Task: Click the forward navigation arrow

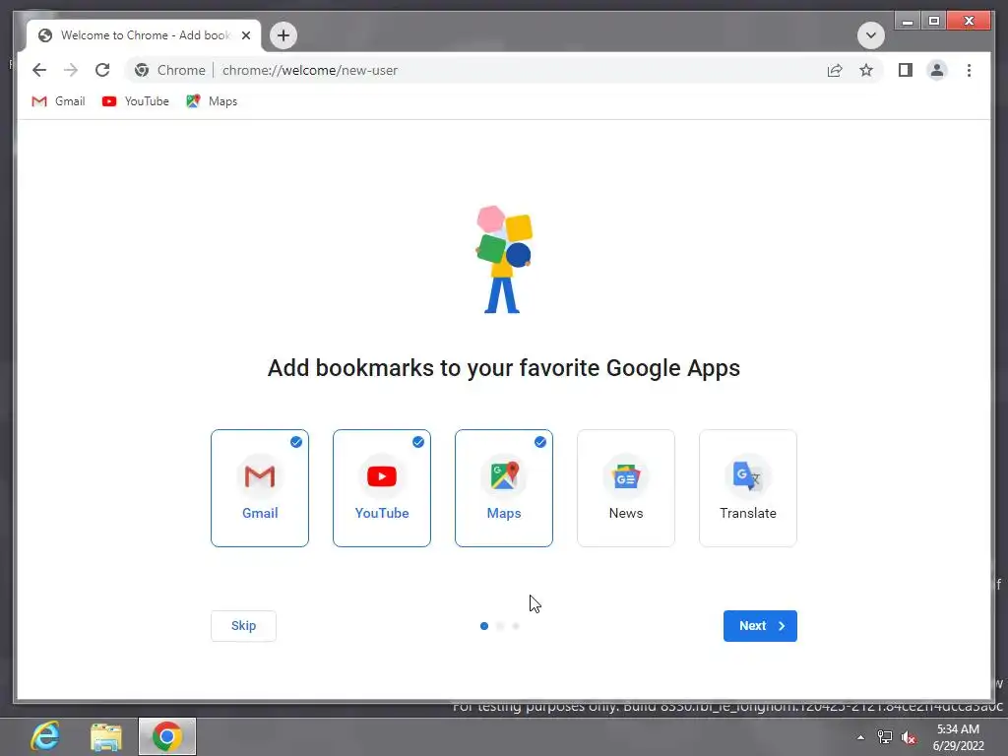Action: click(x=71, y=70)
